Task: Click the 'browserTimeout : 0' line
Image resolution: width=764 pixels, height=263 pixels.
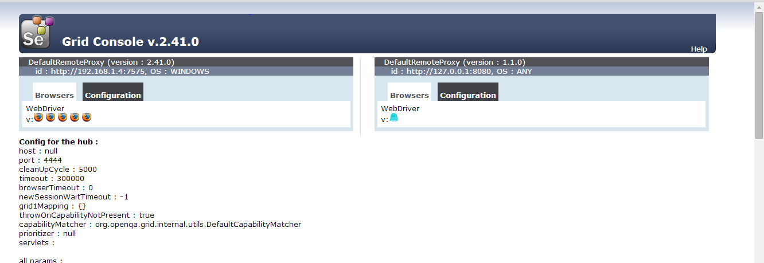Action: pyautogui.click(x=56, y=187)
